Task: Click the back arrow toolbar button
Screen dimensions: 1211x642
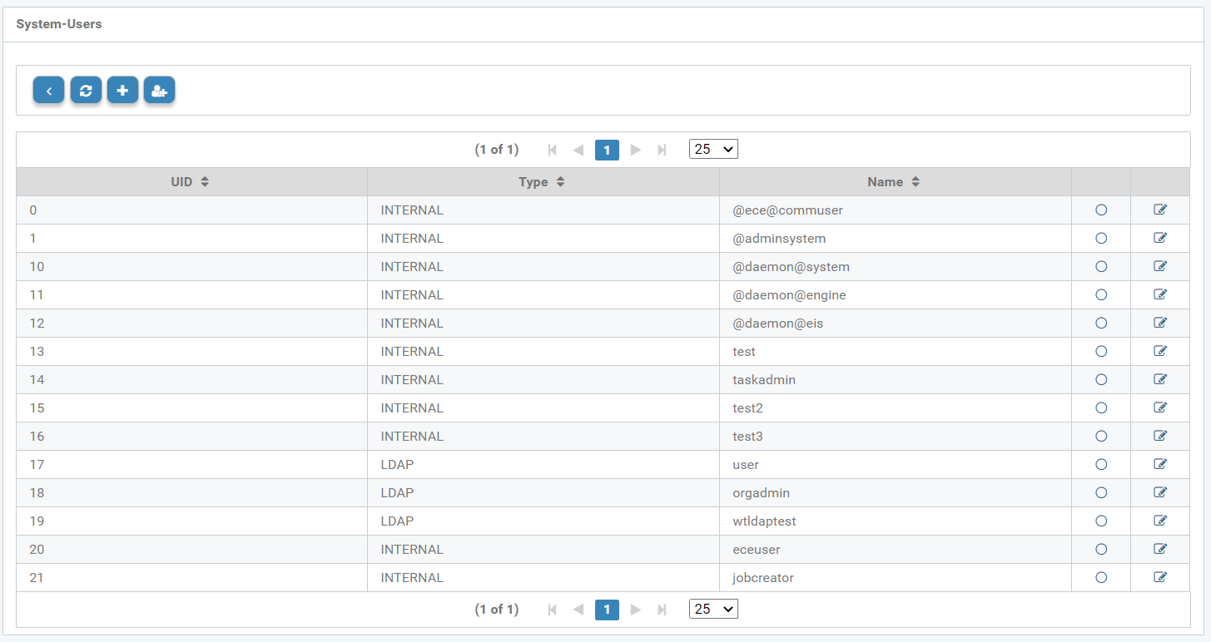Action: [49, 91]
